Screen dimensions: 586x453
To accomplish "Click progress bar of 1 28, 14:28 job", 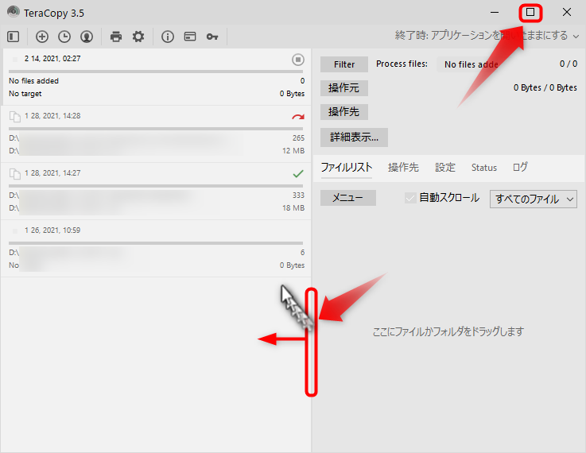I will coord(156,129).
